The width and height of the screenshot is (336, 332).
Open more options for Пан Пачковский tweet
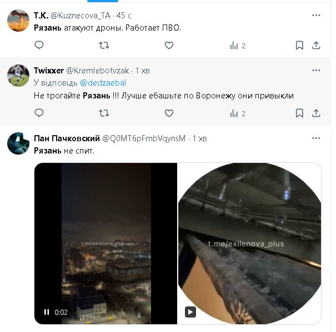coord(316,138)
